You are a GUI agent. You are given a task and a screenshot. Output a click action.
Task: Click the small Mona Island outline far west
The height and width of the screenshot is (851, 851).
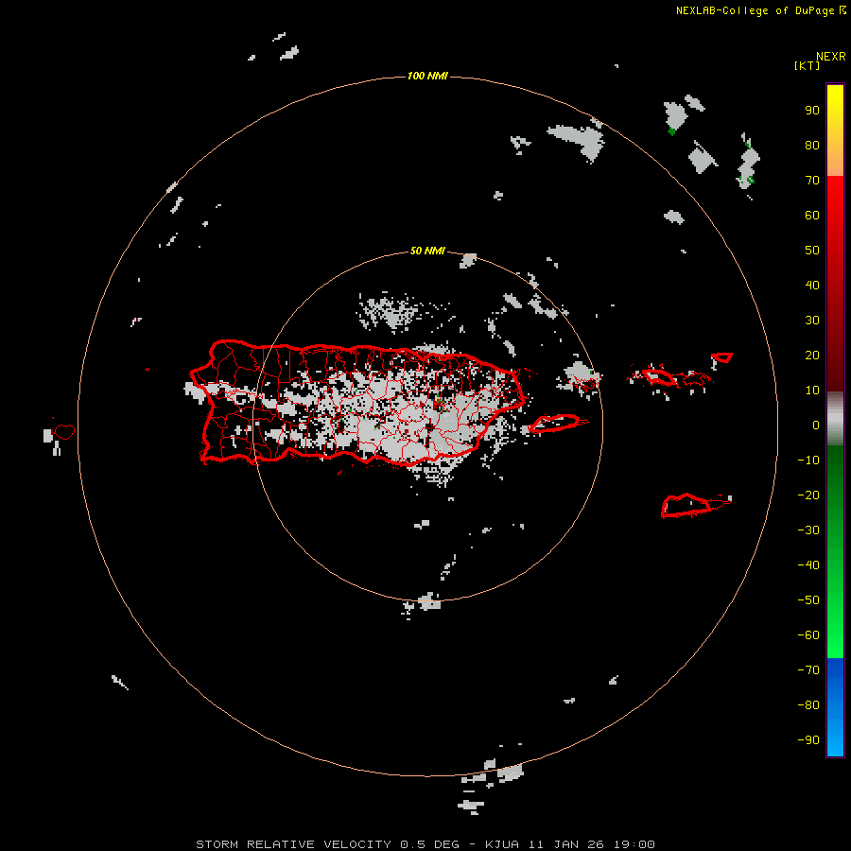coord(64,431)
